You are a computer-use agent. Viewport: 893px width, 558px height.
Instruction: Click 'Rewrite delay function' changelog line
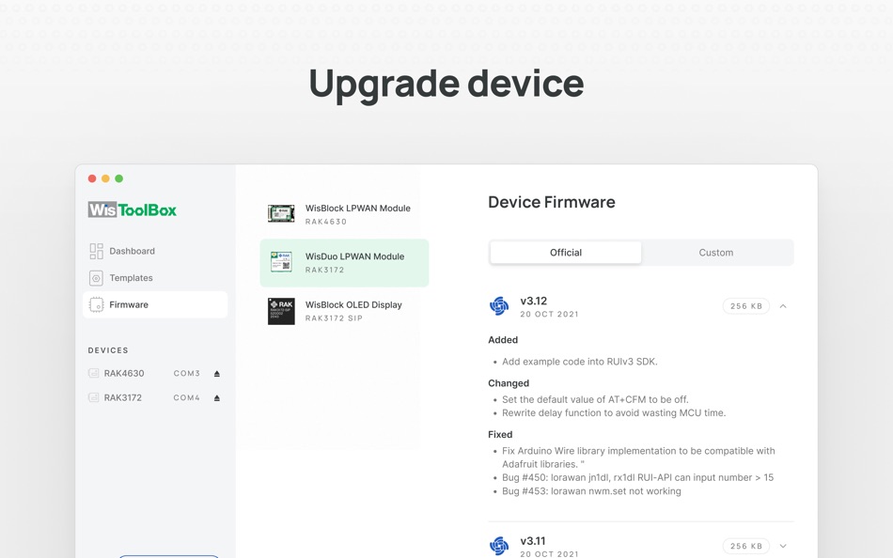614,412
